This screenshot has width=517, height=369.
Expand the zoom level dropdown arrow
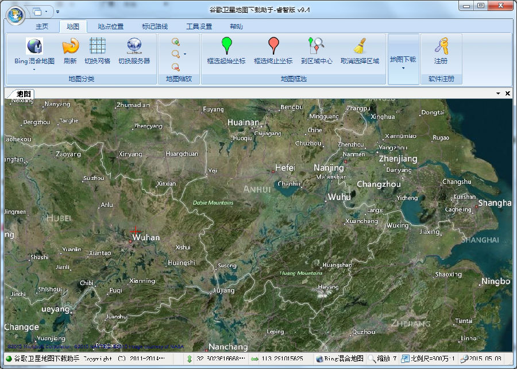[185, 54]
